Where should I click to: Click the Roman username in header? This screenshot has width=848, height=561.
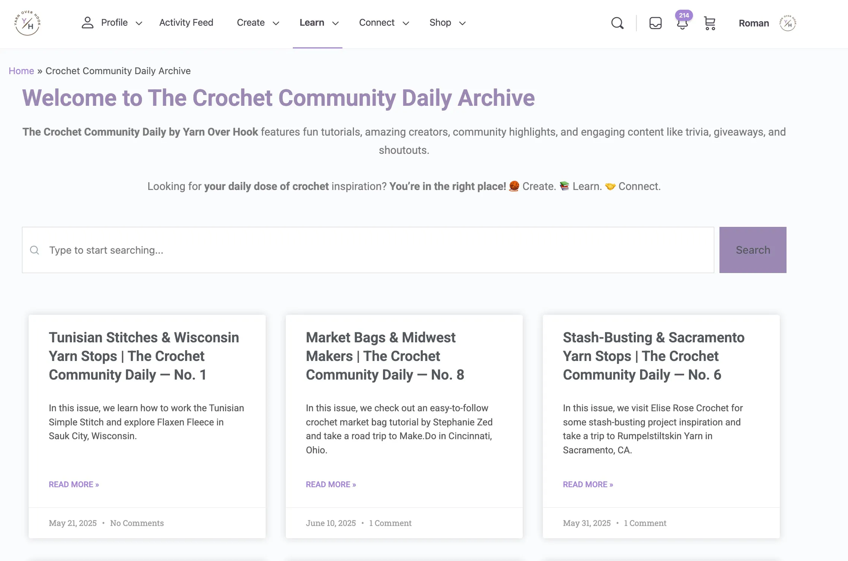tap(754, 23)
